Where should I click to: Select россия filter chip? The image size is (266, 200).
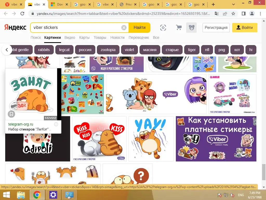click(x=85, y=50)
